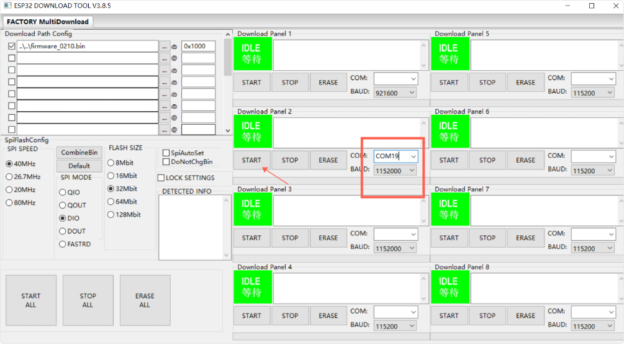Set flash size to 128Mbit
The width and height of the screenshot is (624, 344).
pyautogui.click(x=111, y=215)
